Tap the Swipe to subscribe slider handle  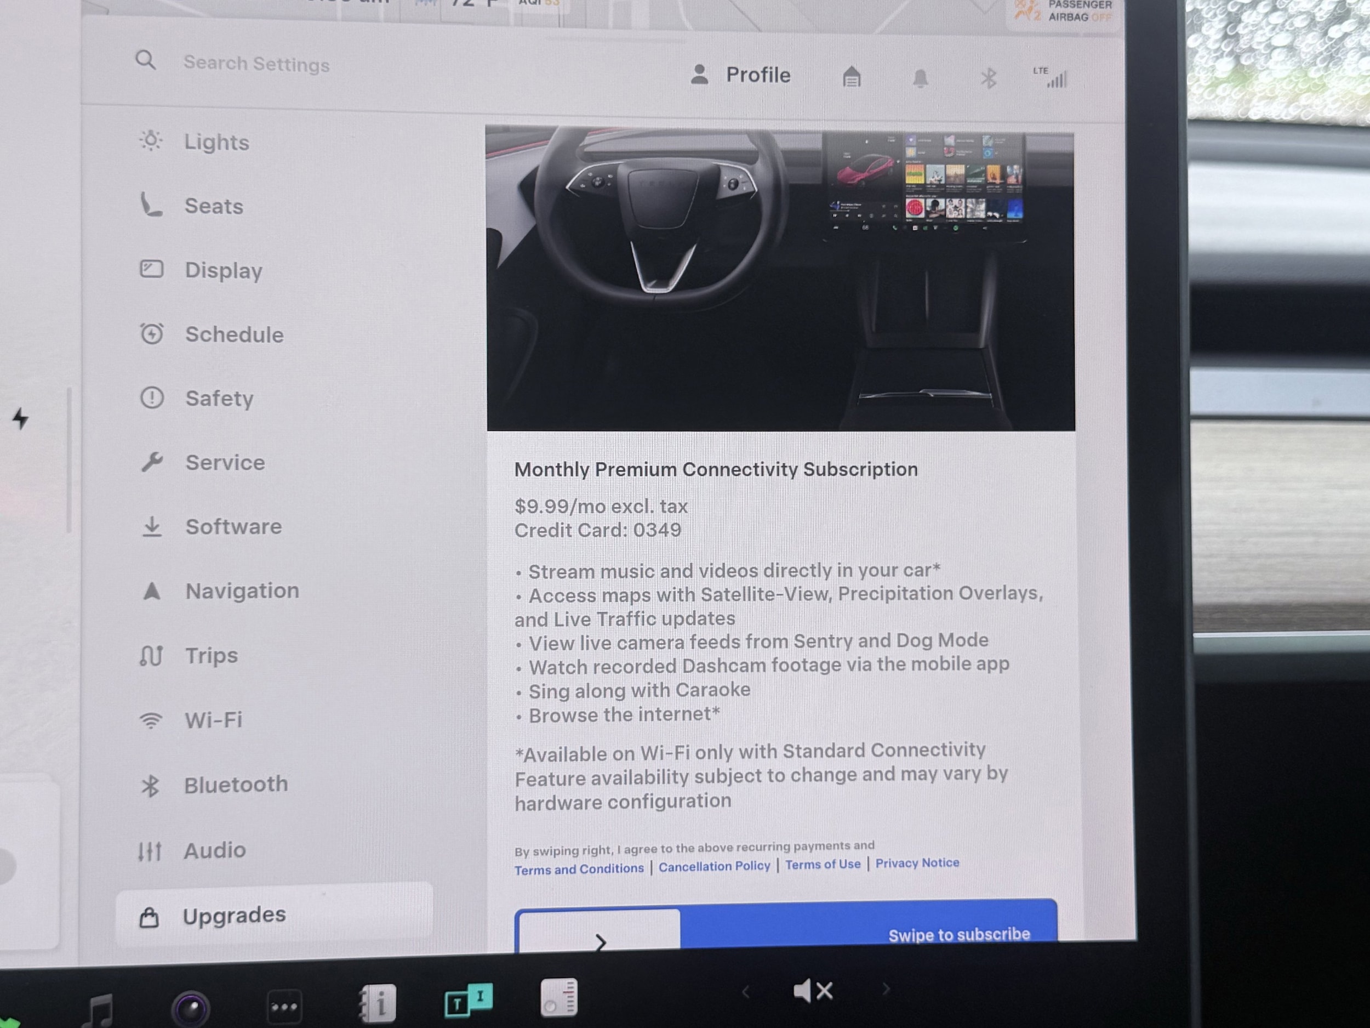pos(599,933)
